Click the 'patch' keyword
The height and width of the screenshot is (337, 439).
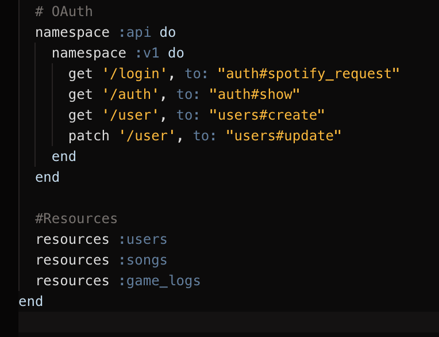[x=88, y=136]
